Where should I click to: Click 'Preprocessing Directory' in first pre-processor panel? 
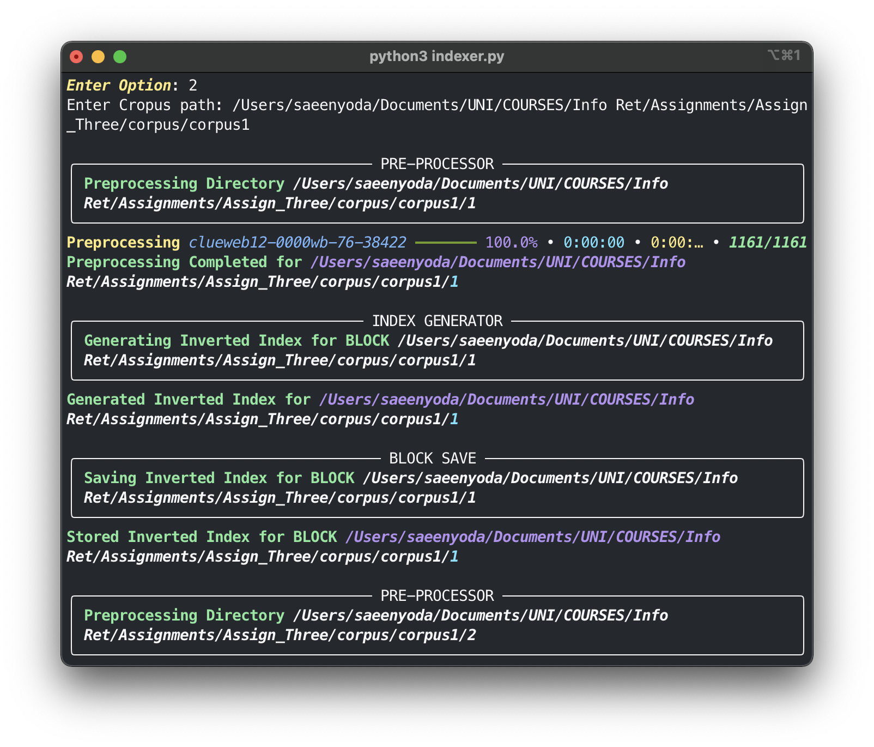[184, 184]
